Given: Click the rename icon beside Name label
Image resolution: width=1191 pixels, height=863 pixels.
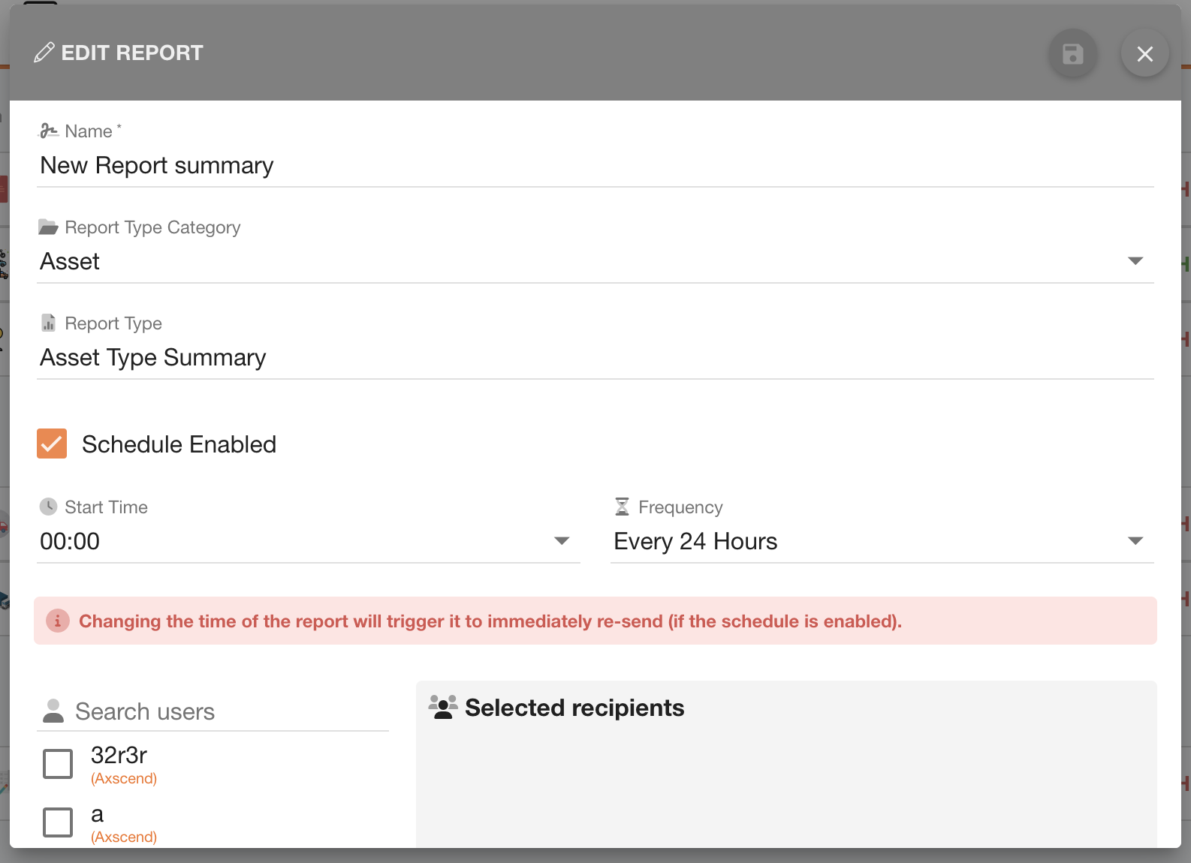Looking at the screenshot, I should (49, 129).
